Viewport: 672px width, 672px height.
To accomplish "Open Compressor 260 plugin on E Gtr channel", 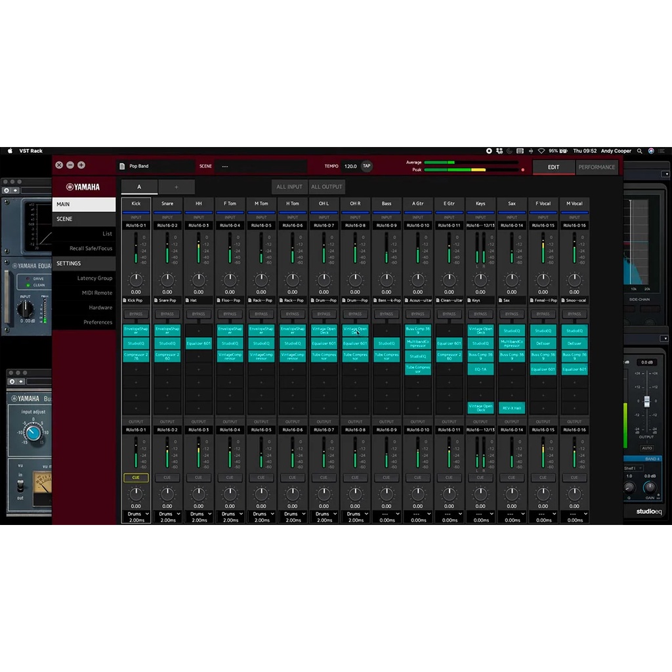I will tap(449, 356).
